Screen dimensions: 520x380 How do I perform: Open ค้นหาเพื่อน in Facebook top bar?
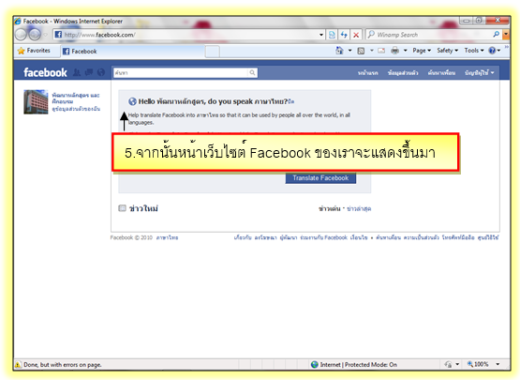[441, 73]
